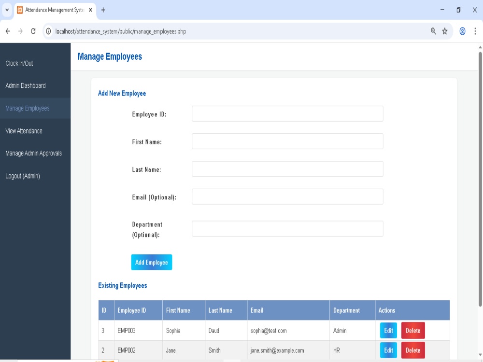Open the zoom magnifier in address bar
Screen dimensions: 483x362
433,31
